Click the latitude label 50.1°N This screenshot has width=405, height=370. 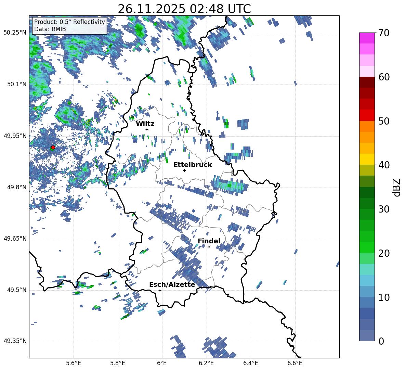coord(16,84)
